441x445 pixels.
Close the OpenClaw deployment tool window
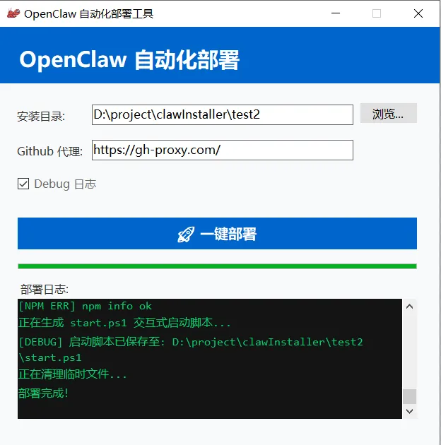coord(418,13)
